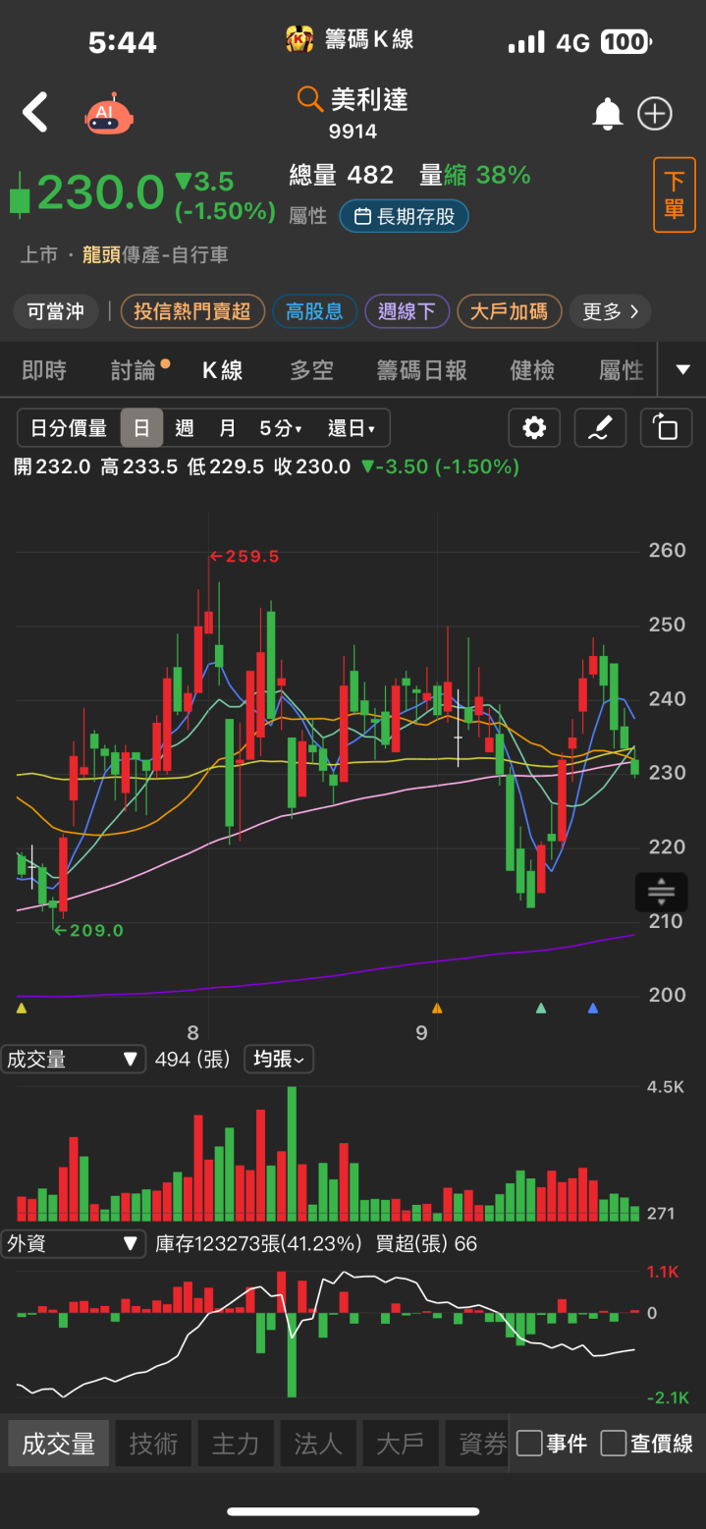Image resolution: width=706 pixels, height=1529 pixels.
Task: Open the 還日 dropdown
Action: 352,428
